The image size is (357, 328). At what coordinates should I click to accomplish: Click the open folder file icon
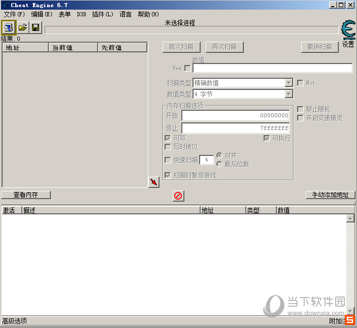coord(23,27)
